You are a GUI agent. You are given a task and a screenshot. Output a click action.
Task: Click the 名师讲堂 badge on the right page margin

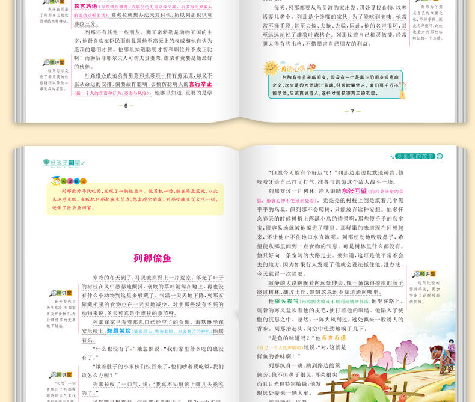[x=424, y=274]
